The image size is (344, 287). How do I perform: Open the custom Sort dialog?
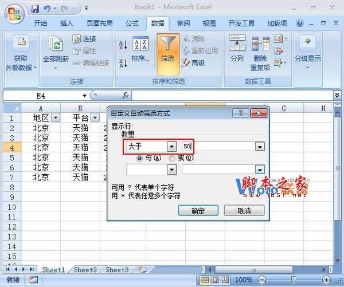point(140,49)
